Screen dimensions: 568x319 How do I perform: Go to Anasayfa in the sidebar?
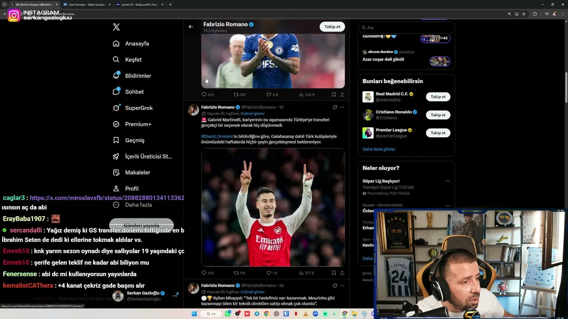(x=131, y=43)
